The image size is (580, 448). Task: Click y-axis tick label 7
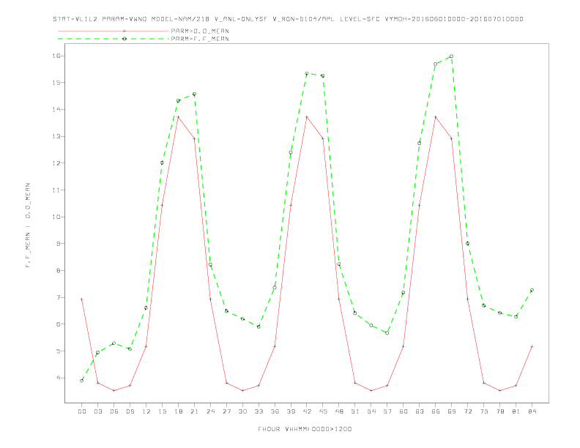tap(59, 297)
